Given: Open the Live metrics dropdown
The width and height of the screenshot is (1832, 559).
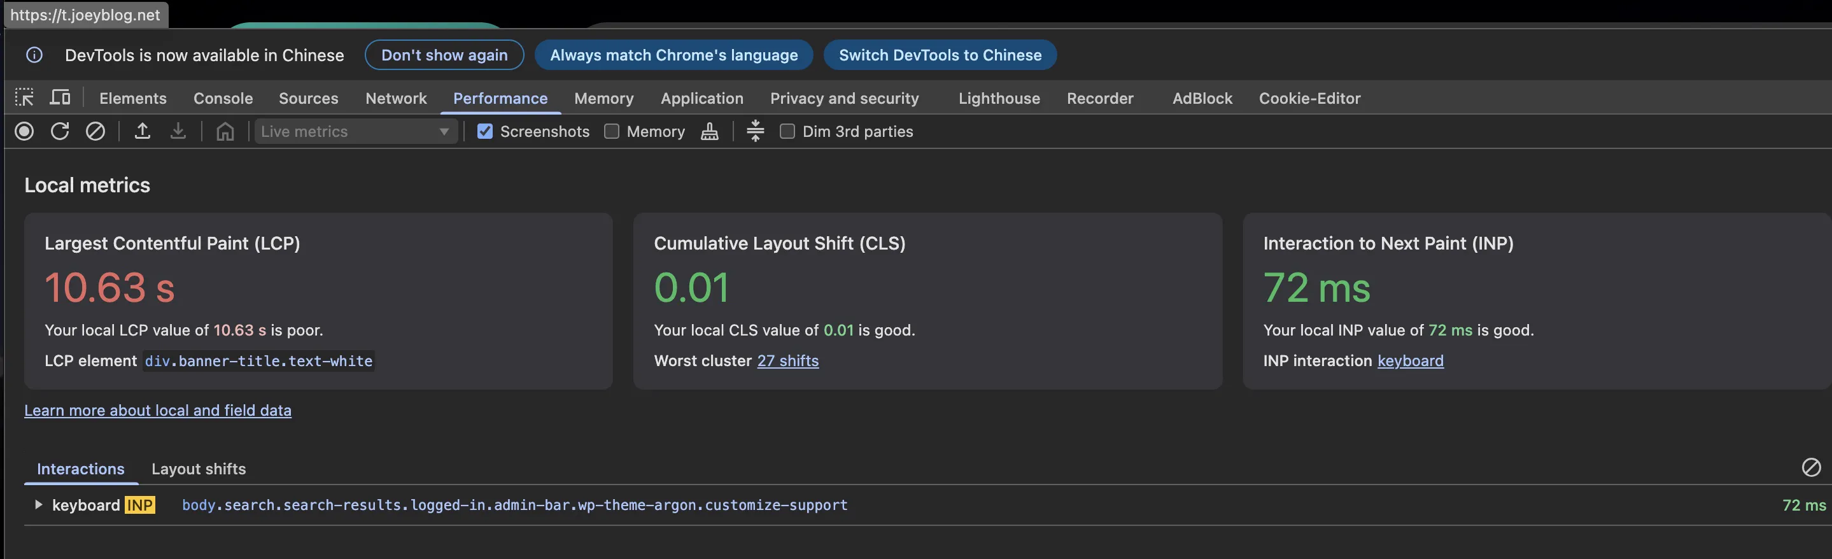Looking at the screenshot, I should coord(355,132).
